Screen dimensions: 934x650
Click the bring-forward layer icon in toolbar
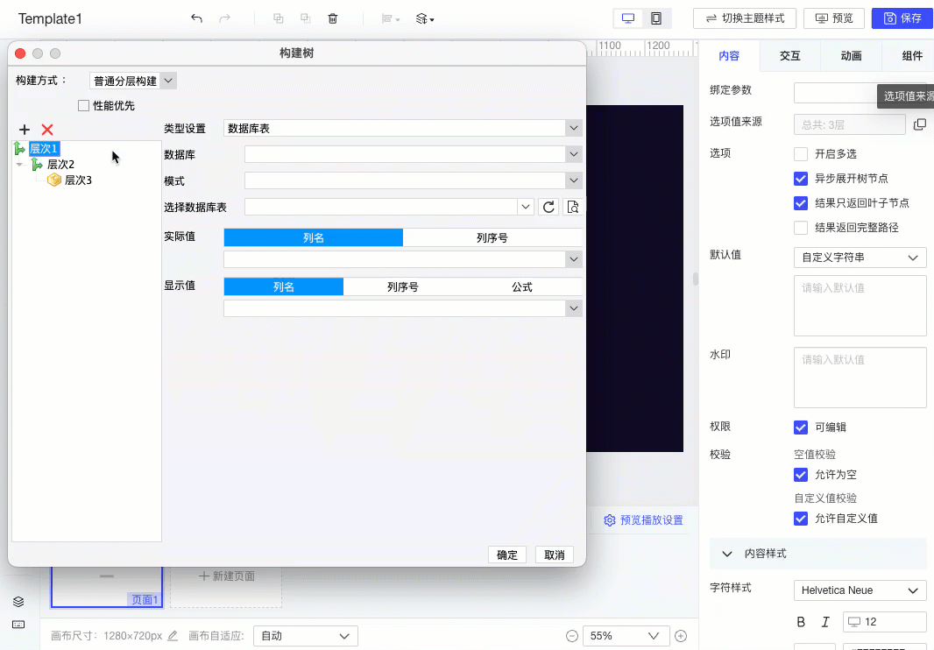[x=278, y=18]
